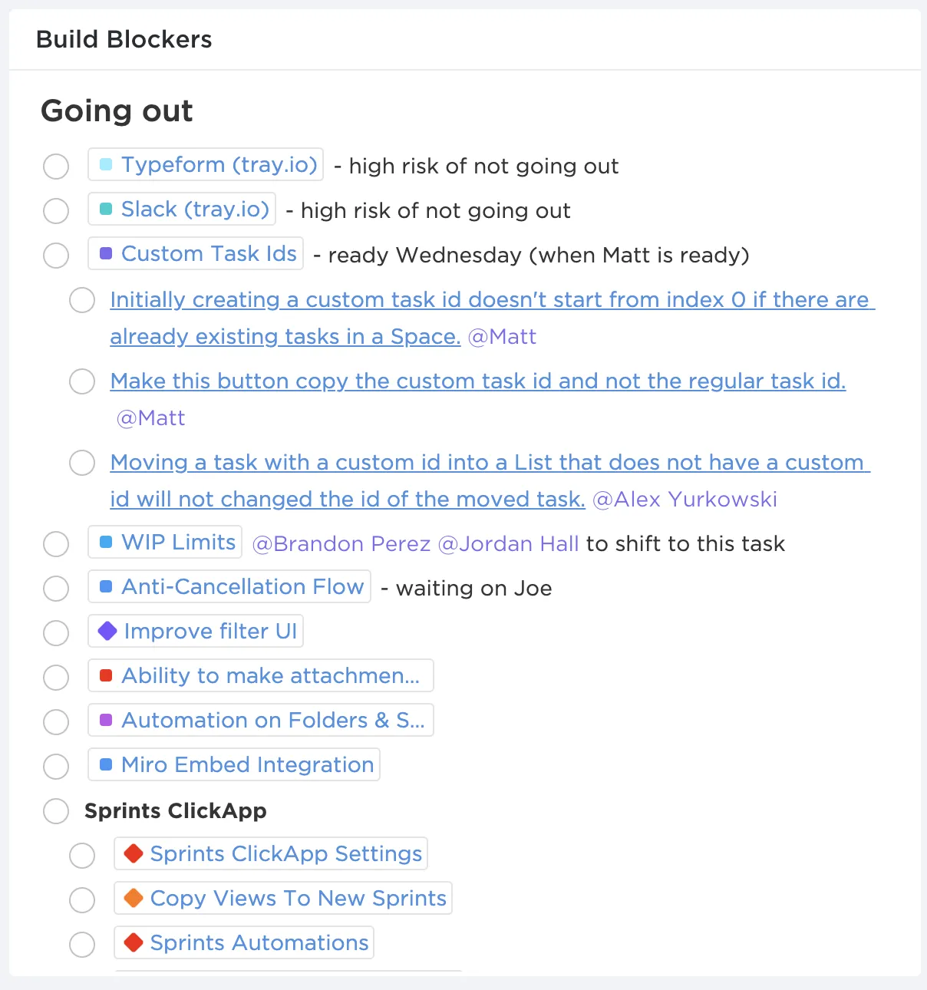Click the red diamond icon on Sprints Automations

(134, 942)
